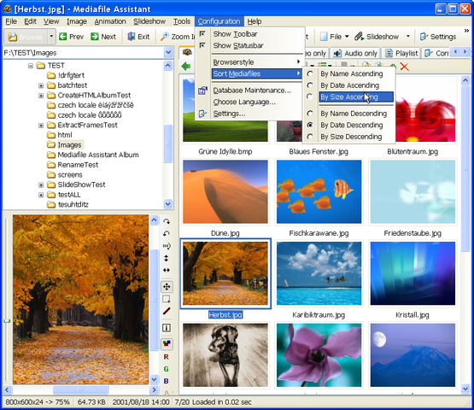Select the Fischkarawane.jpg thumbnail
Viewport: 474px width, 410px height.
tap(319, 191)
